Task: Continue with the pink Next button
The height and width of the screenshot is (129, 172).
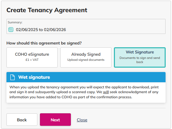Action: (55, 119)
